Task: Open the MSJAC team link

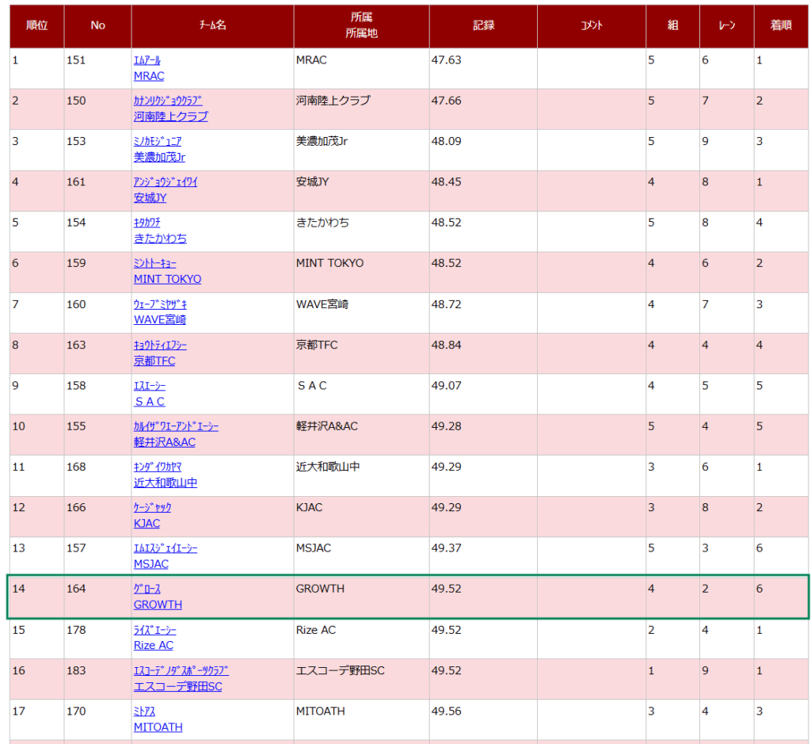Action: pos(151,564)
